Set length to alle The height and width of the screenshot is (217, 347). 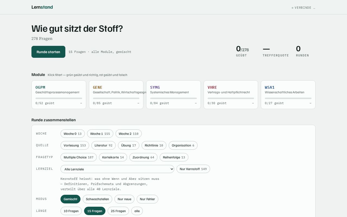coord(137,211)
